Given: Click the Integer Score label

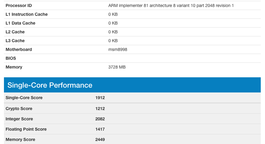Looking at the screenshot, I should pos(19,119).
